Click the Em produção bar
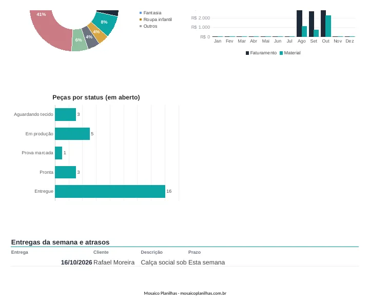This screenshot has width=369, height=306. click(x=72, y=134)
